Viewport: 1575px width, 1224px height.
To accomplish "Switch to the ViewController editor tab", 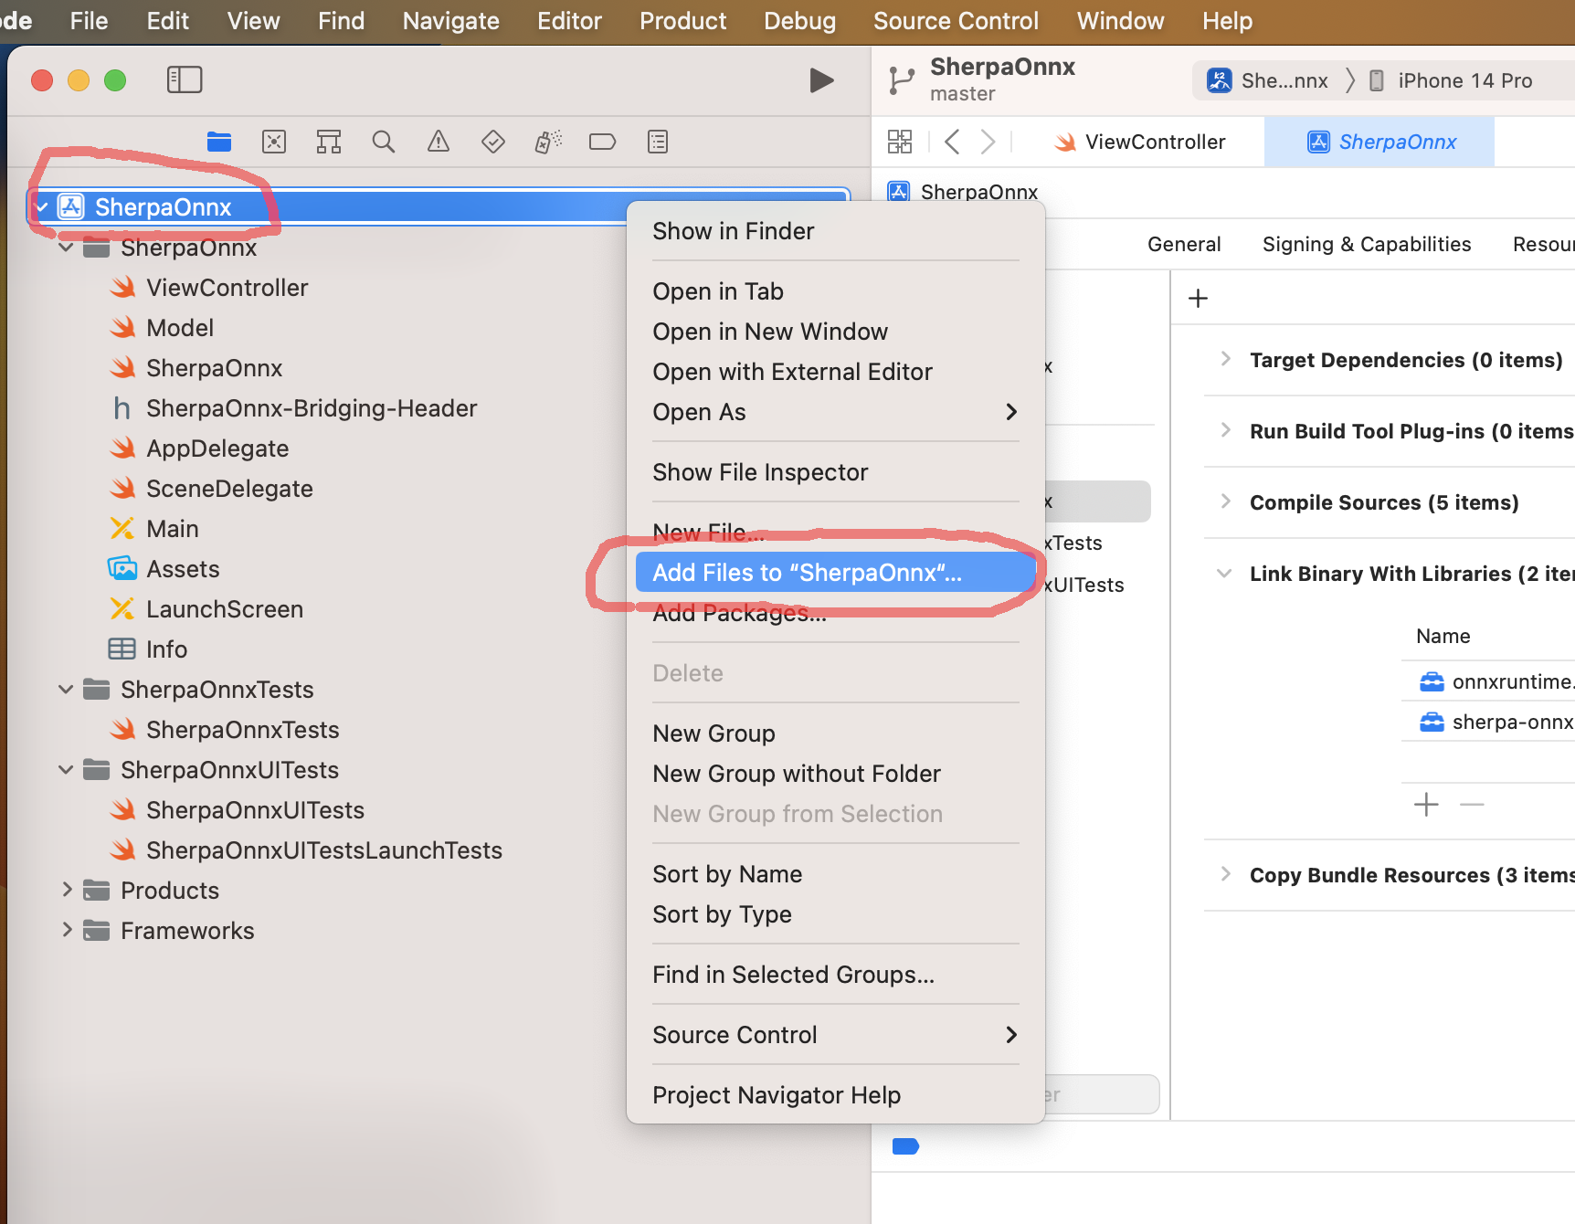I will (1139, 142).
